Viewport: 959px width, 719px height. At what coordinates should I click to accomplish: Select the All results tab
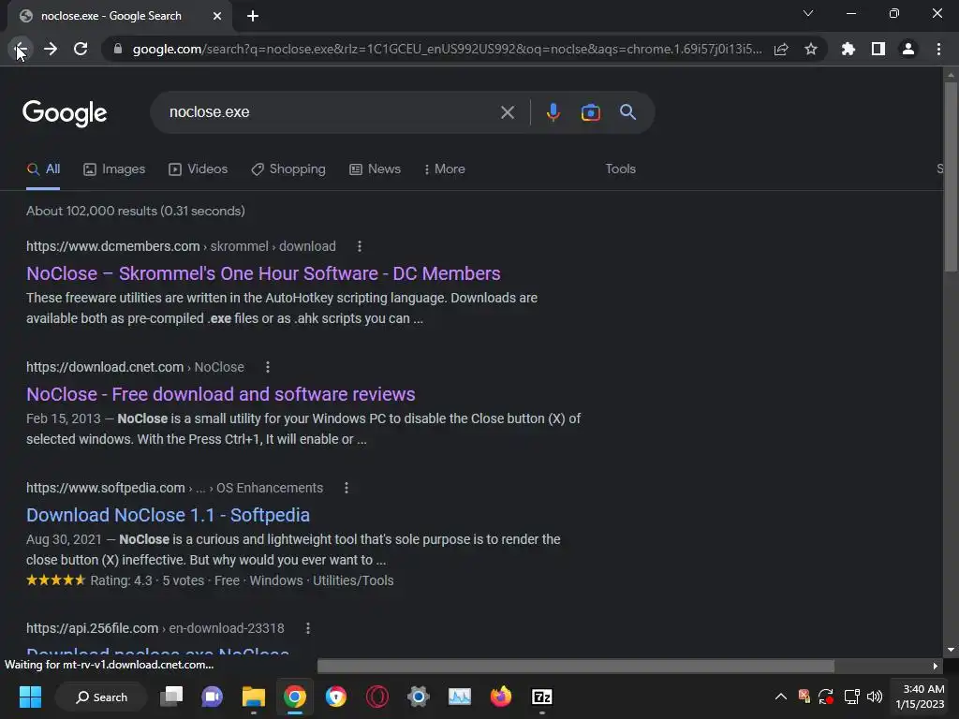(43, 169)
